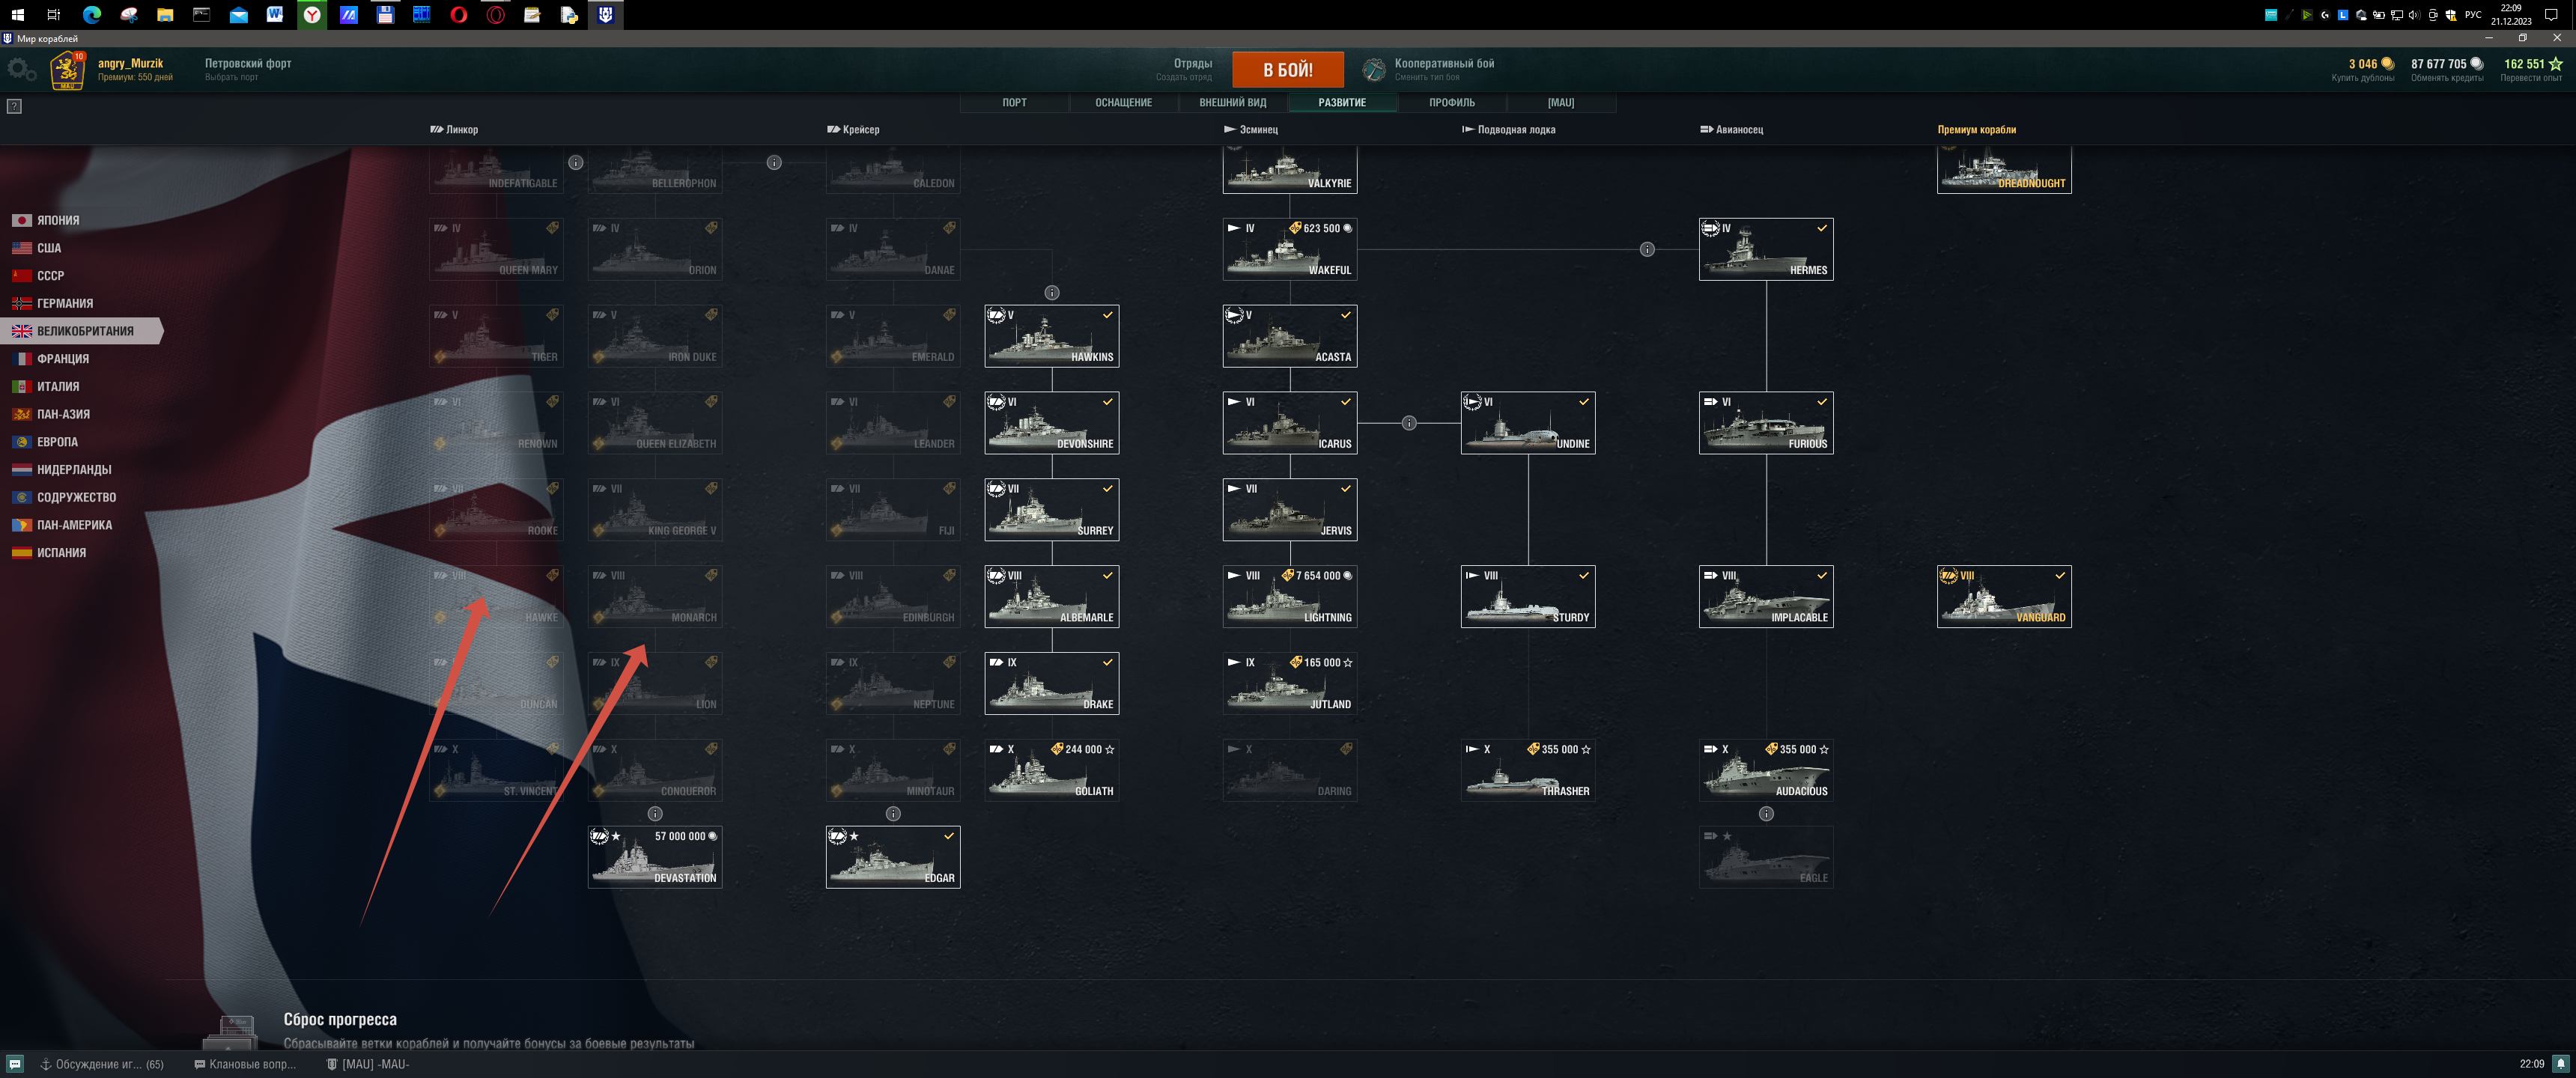
Task: Open the MAU clan emblem badge
Action: point(67,71)
